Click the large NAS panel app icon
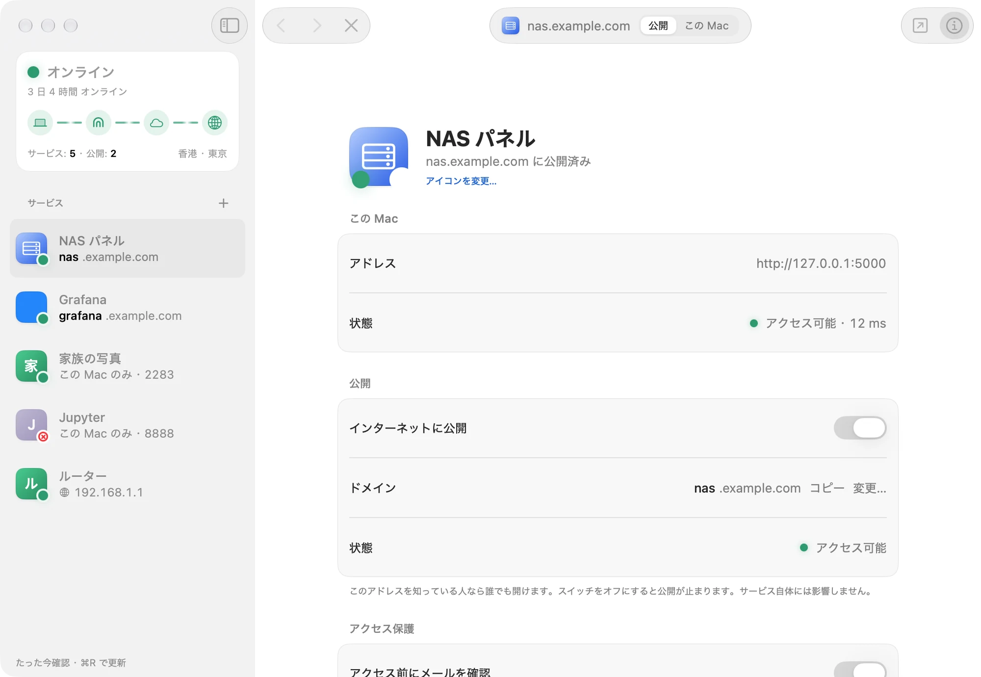 379,156
